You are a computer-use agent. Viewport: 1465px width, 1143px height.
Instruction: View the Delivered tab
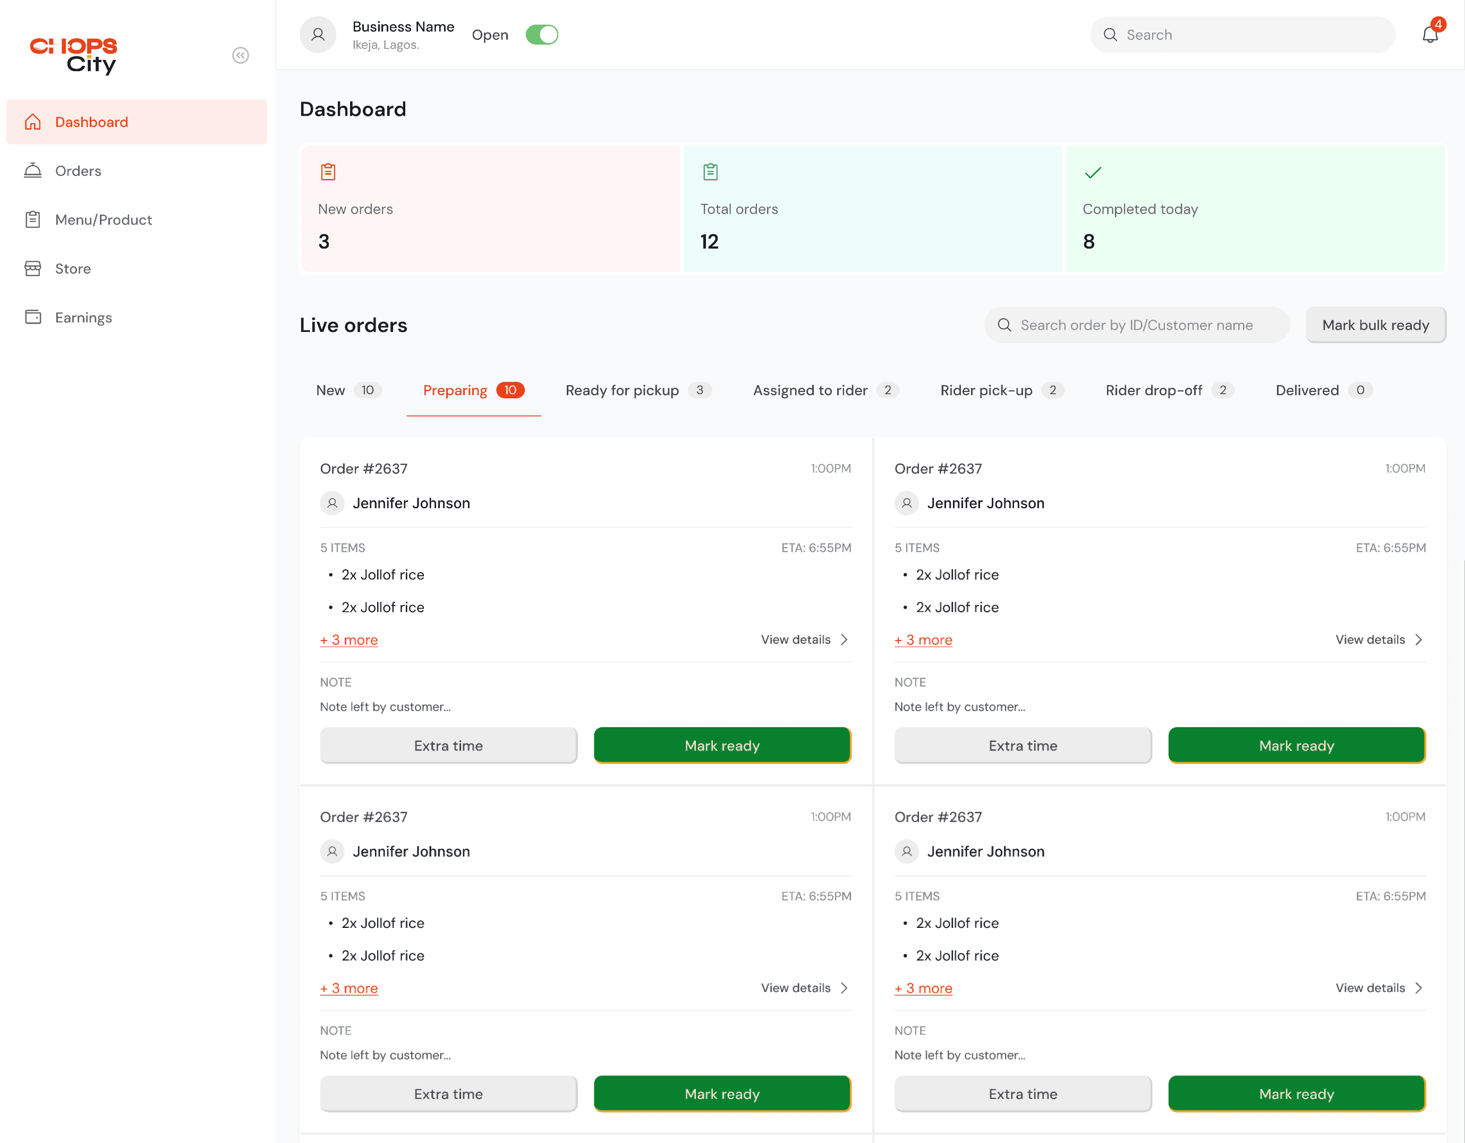[1324, 390]
